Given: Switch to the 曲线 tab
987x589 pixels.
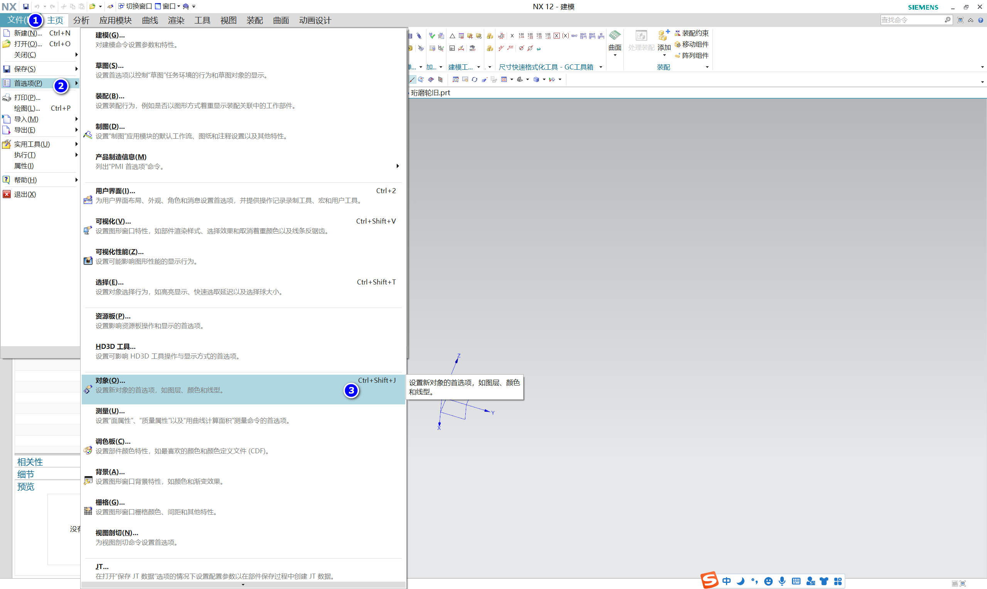Looking at the screenshot, I should pos(150,20).
